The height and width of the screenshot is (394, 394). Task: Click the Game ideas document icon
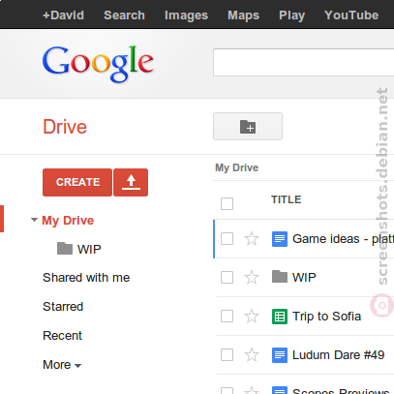(x=280, y=239)
